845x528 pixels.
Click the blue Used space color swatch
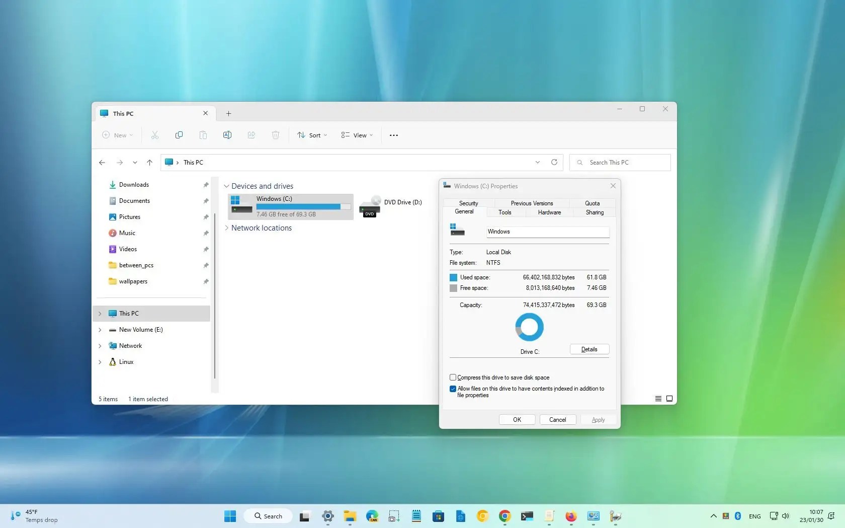pyautogui.click(x=453, y=277)
